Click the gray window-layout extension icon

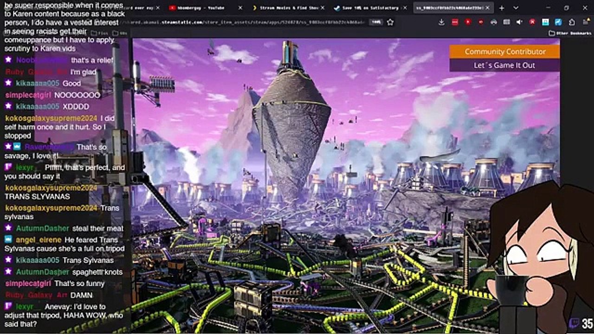[507, 22]
